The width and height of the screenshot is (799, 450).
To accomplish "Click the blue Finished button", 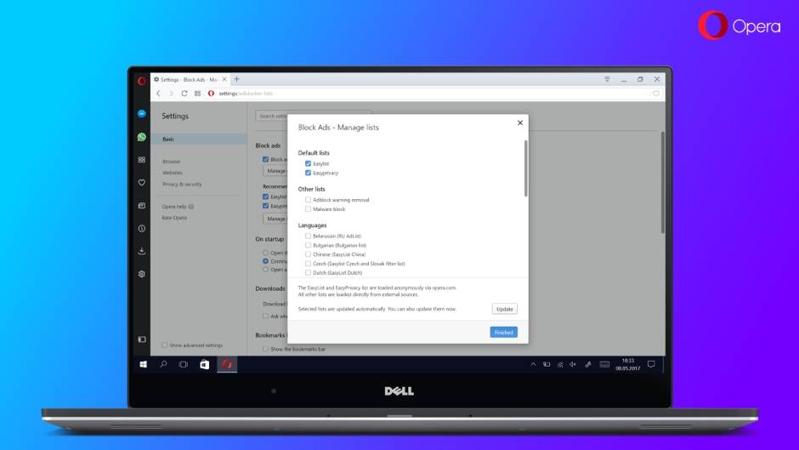I will (503, 333).
